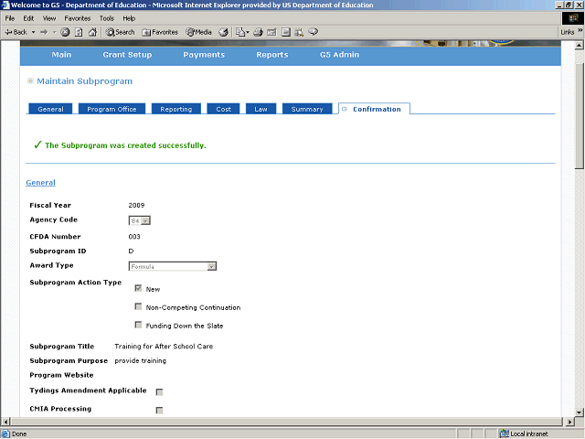This screenshot has height=439, width=585.
Task: Click the Confirmation tab arrow icon
Action: tap(345, 109)
